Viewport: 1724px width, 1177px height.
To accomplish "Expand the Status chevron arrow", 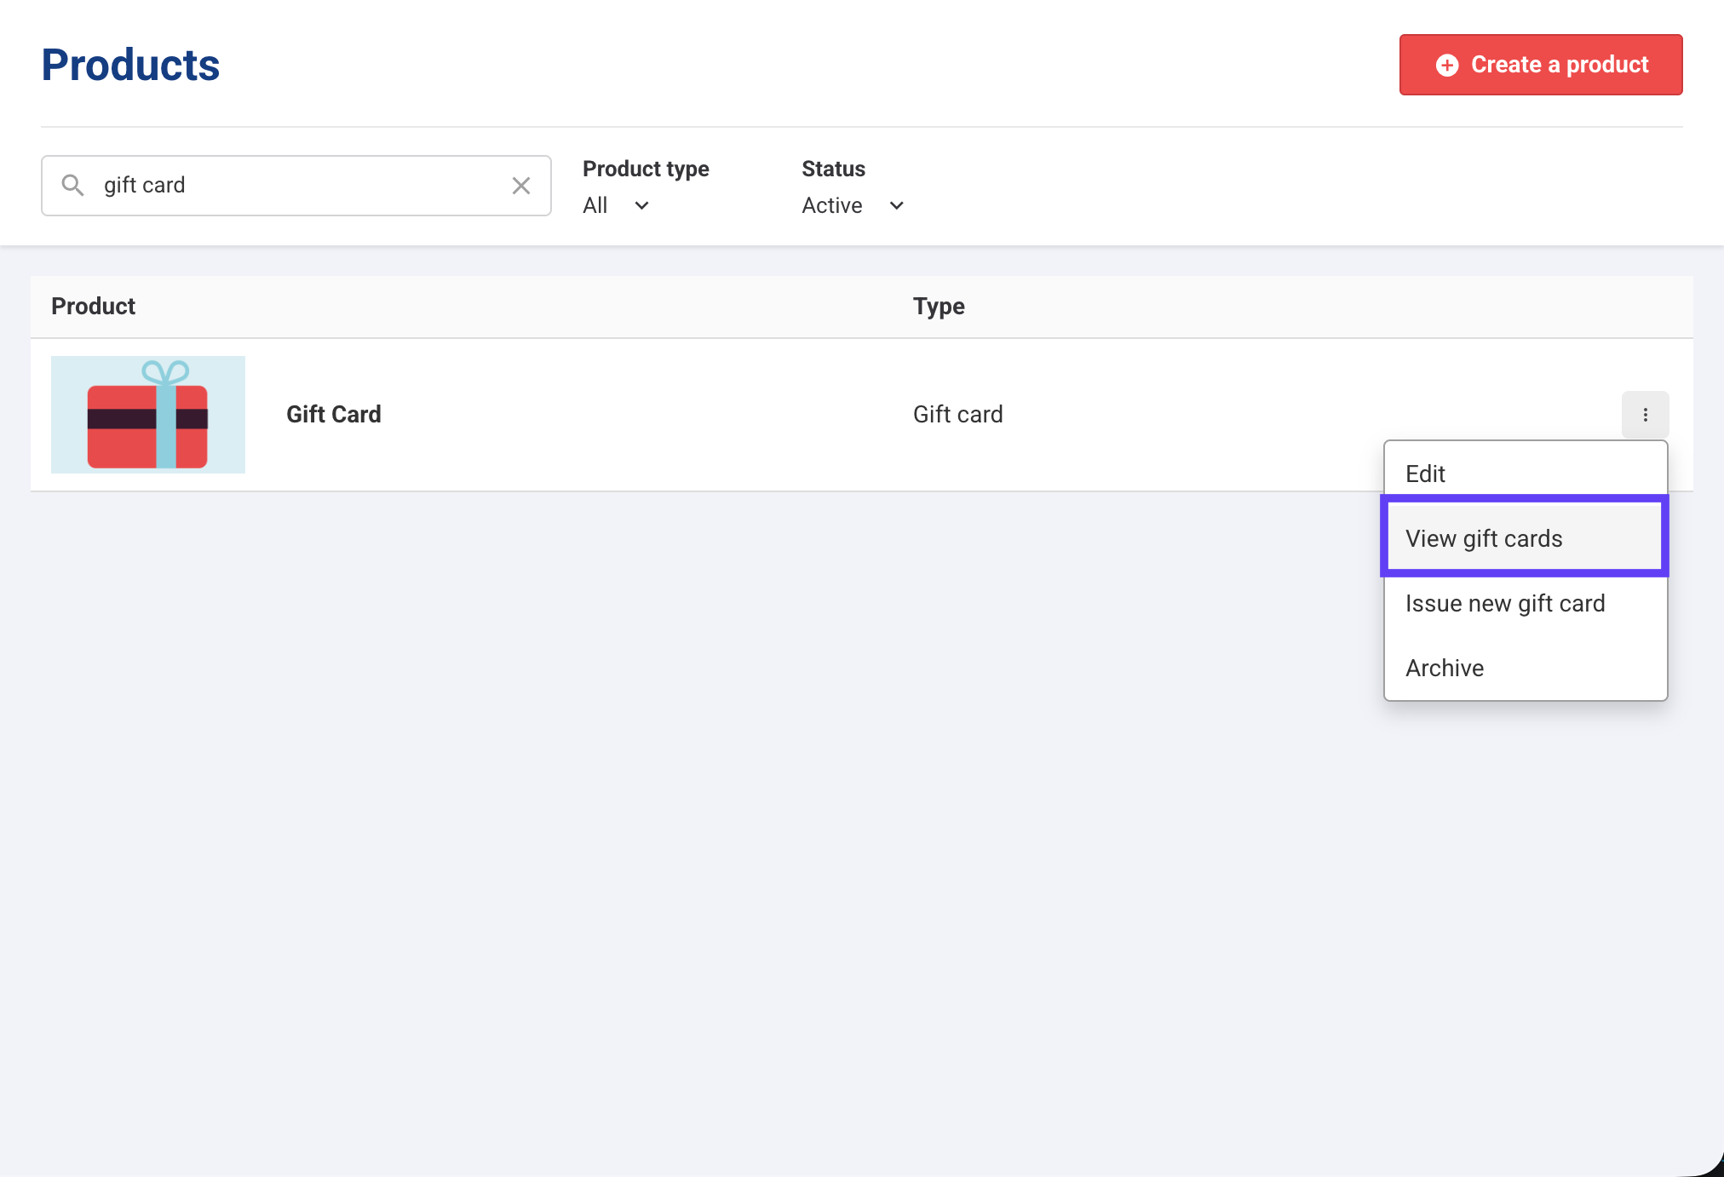I will 896,205.
